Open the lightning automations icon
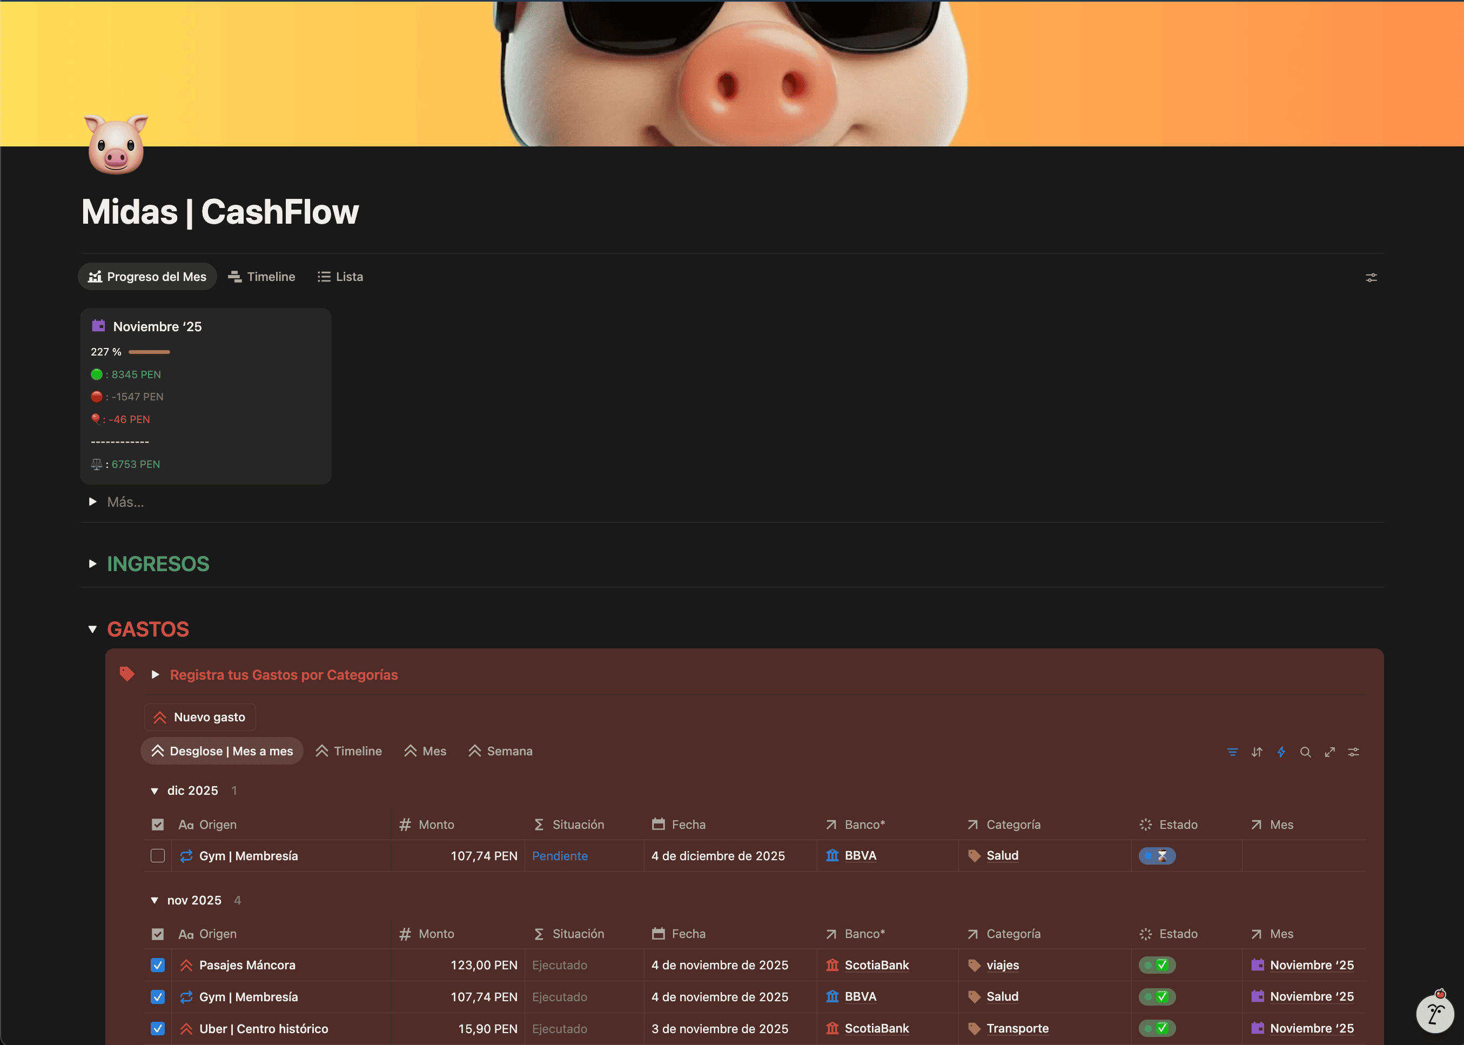The image size is (1464, 1045). [x=1281, y=752]
